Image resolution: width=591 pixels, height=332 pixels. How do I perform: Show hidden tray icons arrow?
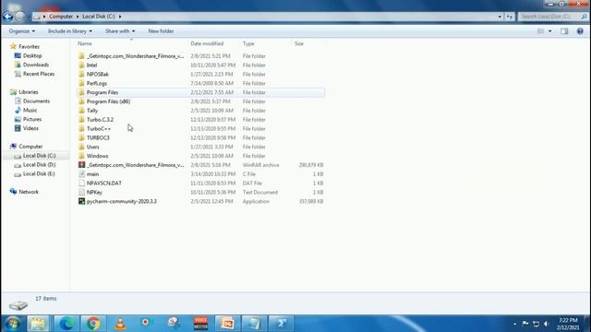coord(514,324)
